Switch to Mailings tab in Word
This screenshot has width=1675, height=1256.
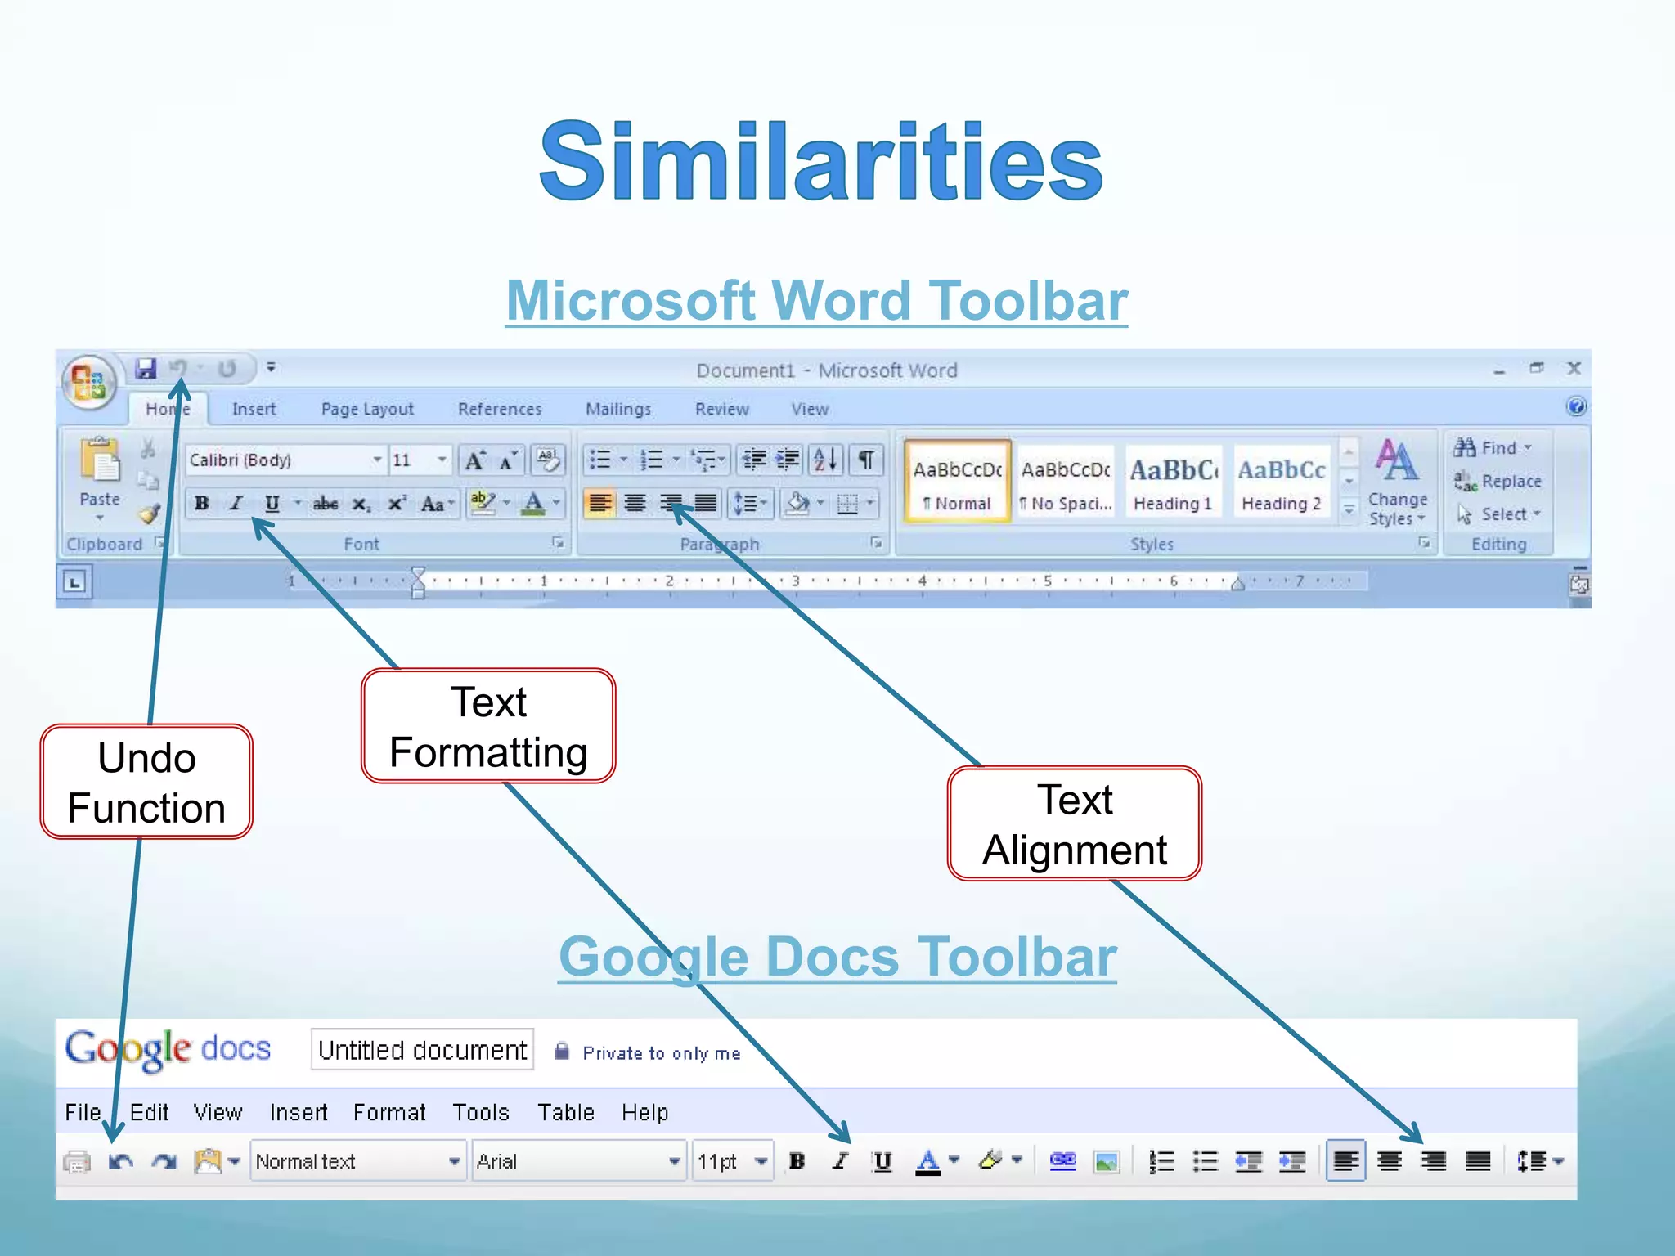618,409
